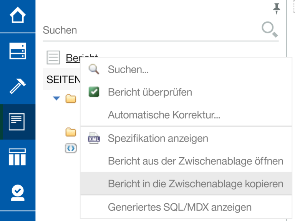Open the queries table icon in the sidebar
Image resolution: width=295 pixels, height=221 pixels.
pos(17,157)
